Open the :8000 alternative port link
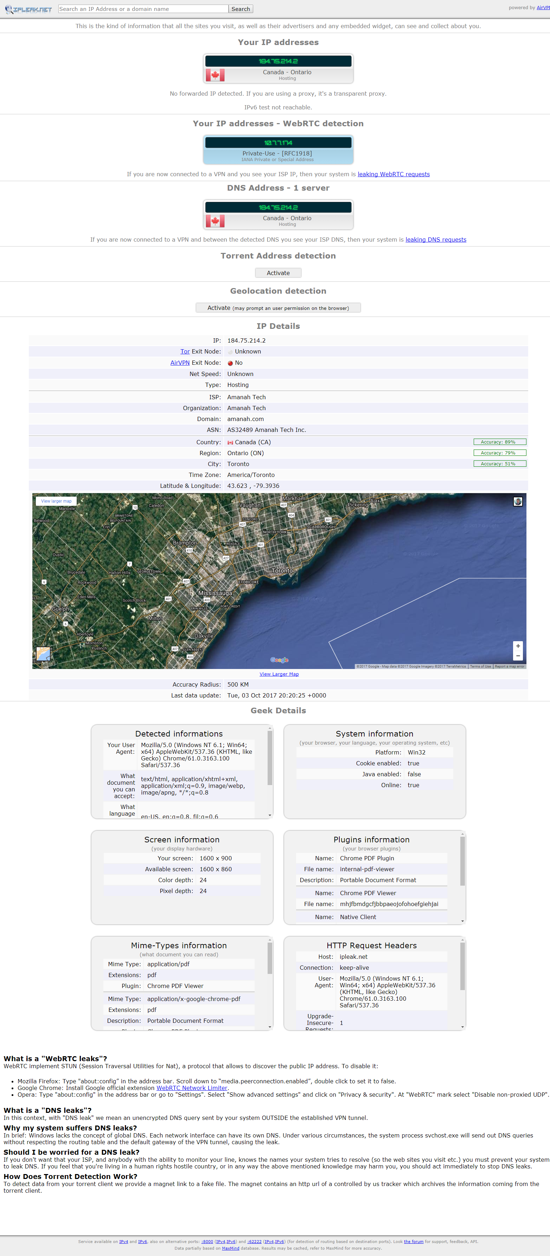Viewport: 550px width, 1256px height. [207, 1241]
